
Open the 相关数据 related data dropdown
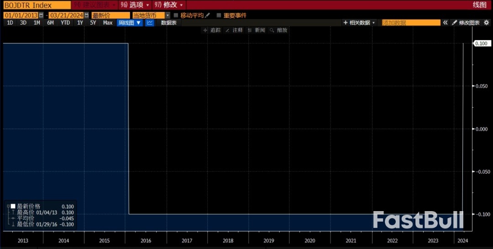359,22
